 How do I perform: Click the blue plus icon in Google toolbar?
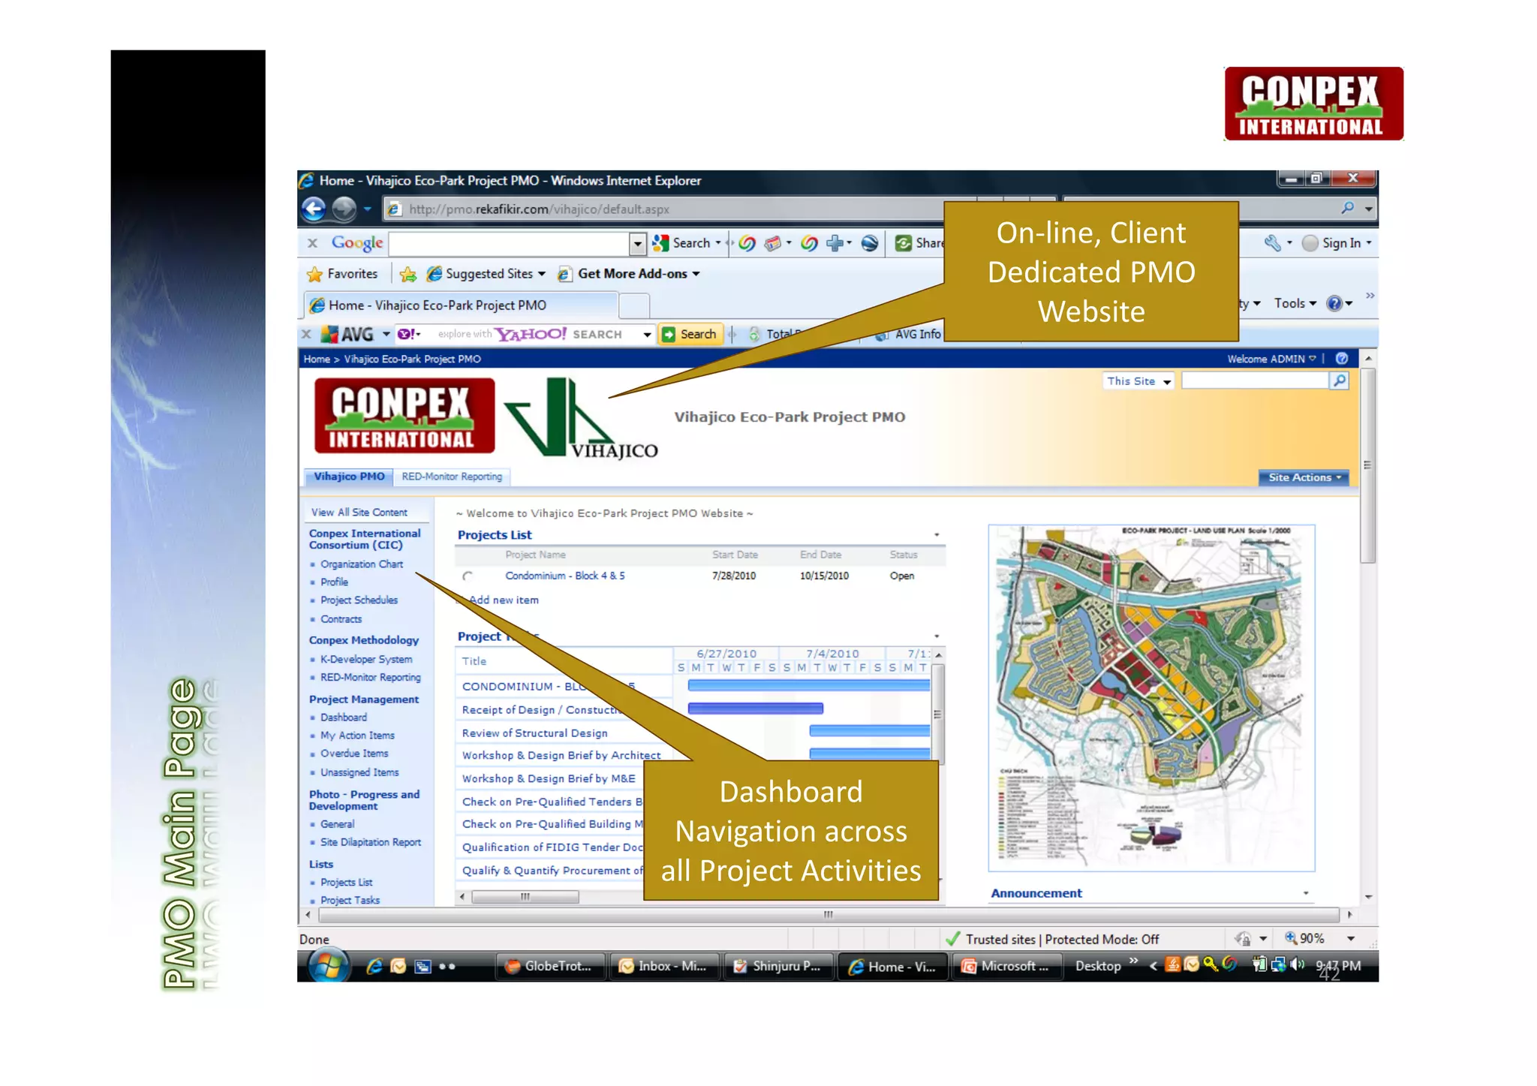tap(835, 242)
